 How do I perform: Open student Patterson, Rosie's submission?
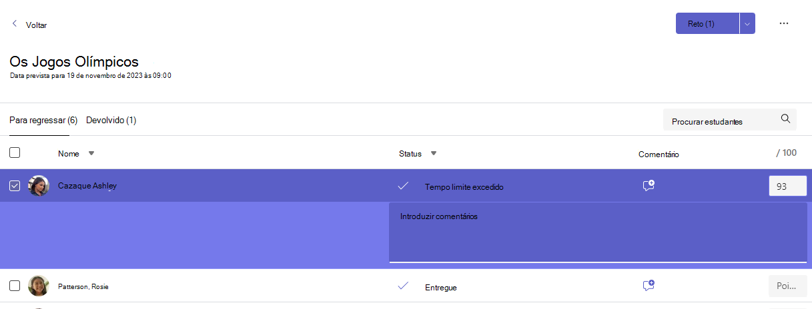[x=83, y=286]
